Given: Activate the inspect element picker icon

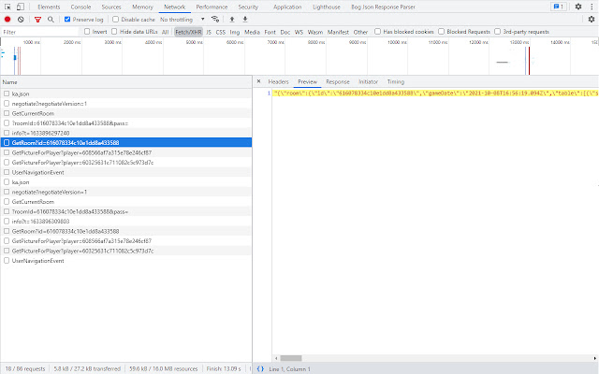Looking at the screenshot, I should (7, 7).
